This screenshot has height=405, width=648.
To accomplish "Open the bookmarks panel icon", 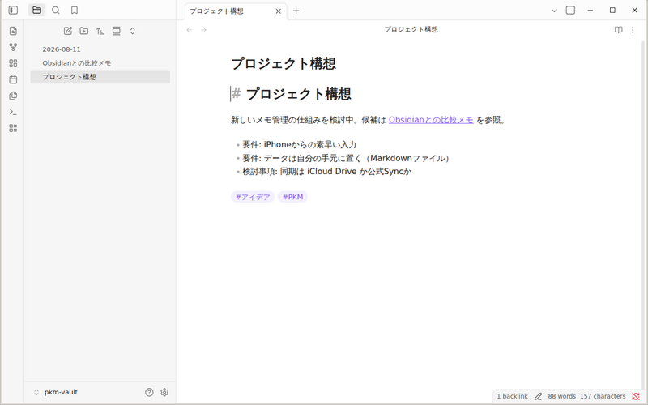I will [x=75, y=11].
